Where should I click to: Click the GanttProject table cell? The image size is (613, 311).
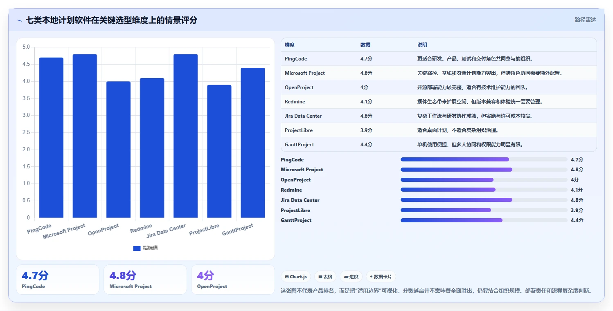coord(300,145)
